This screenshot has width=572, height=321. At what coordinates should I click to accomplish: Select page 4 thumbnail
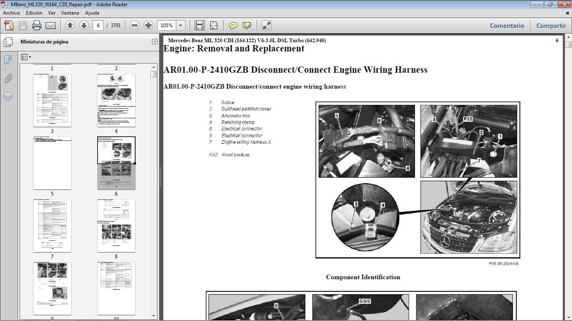(x=116, y=100)
